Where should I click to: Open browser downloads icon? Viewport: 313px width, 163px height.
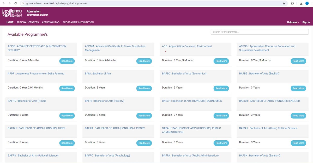pyautogui.click(x=301, y=3)
